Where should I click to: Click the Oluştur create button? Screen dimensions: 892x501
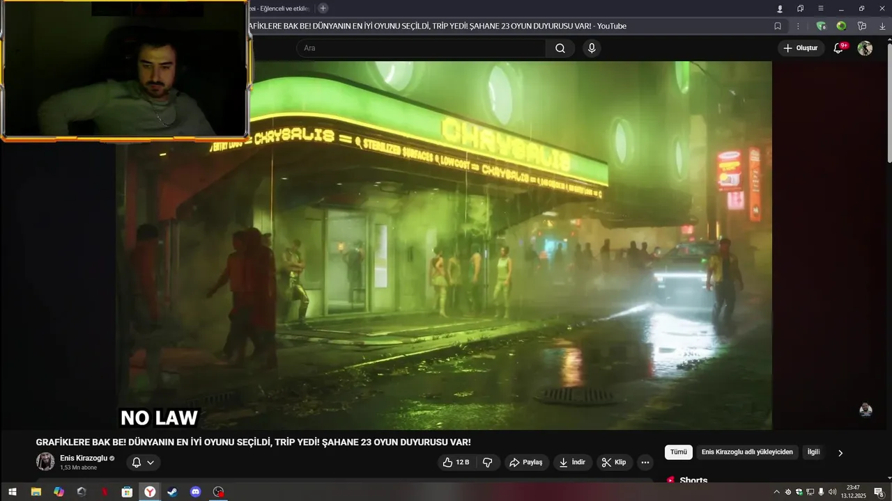tap(801, 48)
